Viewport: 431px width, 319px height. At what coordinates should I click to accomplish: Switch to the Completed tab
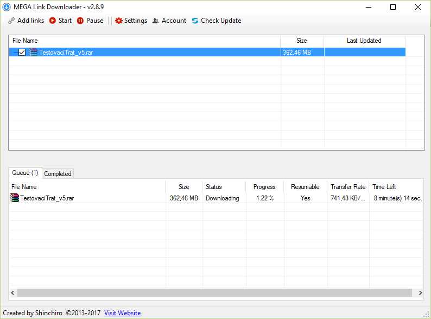[x=58, y=174]
